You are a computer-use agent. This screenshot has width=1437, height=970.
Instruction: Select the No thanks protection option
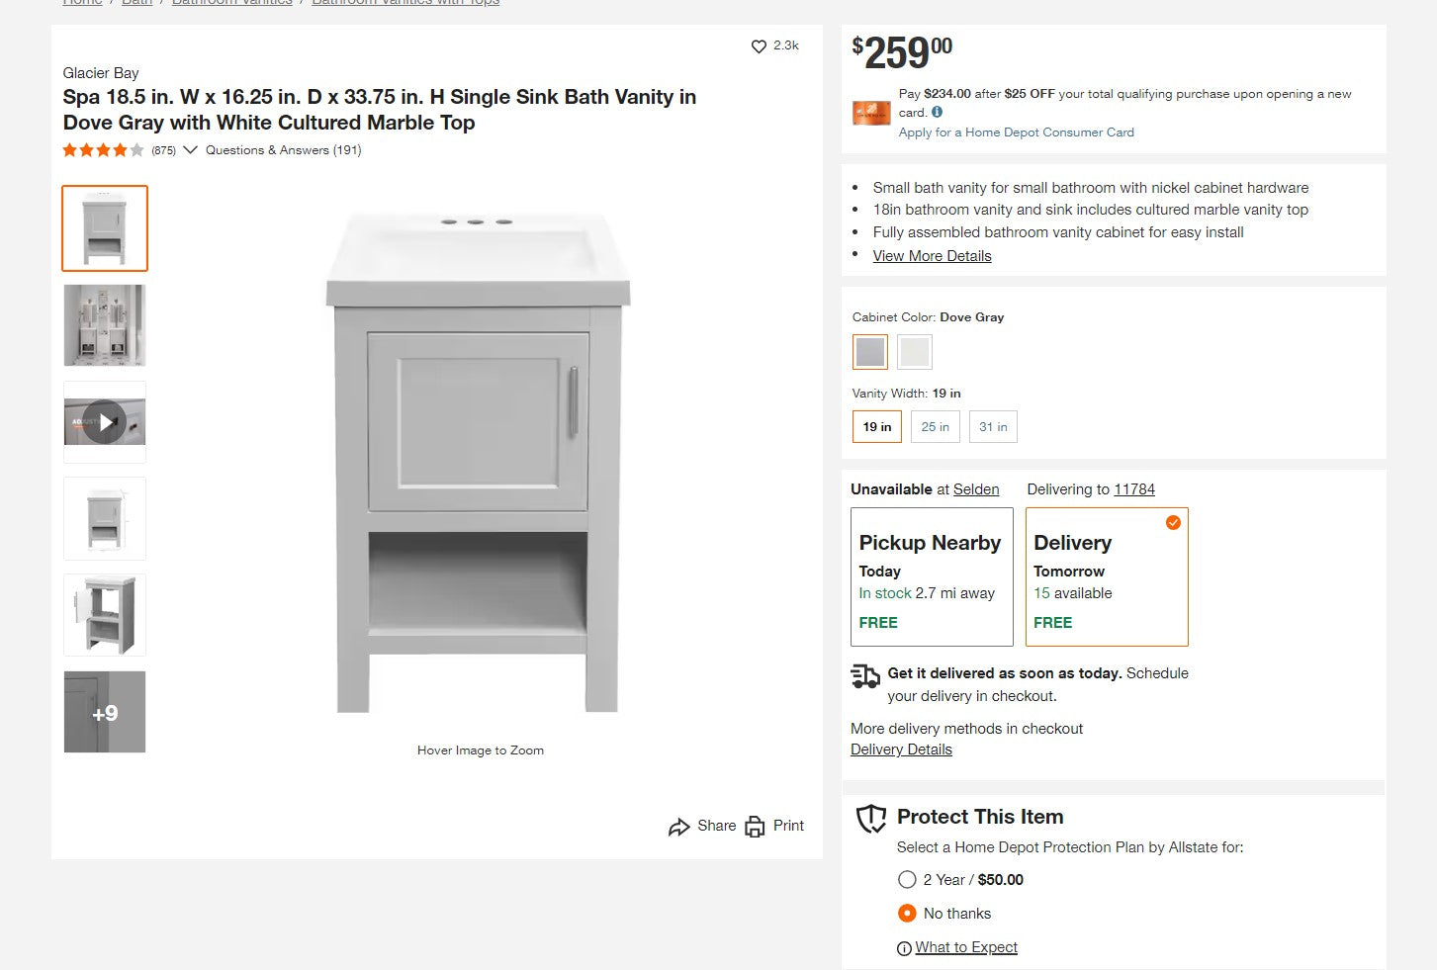point(907,913)
